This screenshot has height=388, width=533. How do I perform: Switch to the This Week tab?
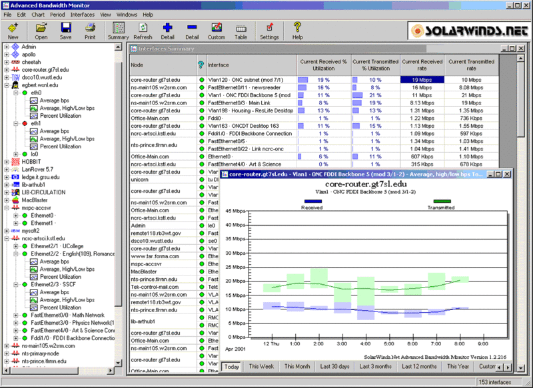pos(261,367)
